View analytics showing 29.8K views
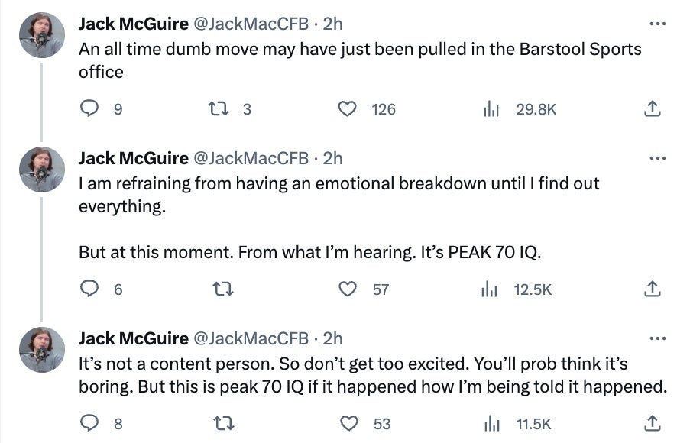Image resolution: width=677 pixels, height=443 pixels. (491, 109)
